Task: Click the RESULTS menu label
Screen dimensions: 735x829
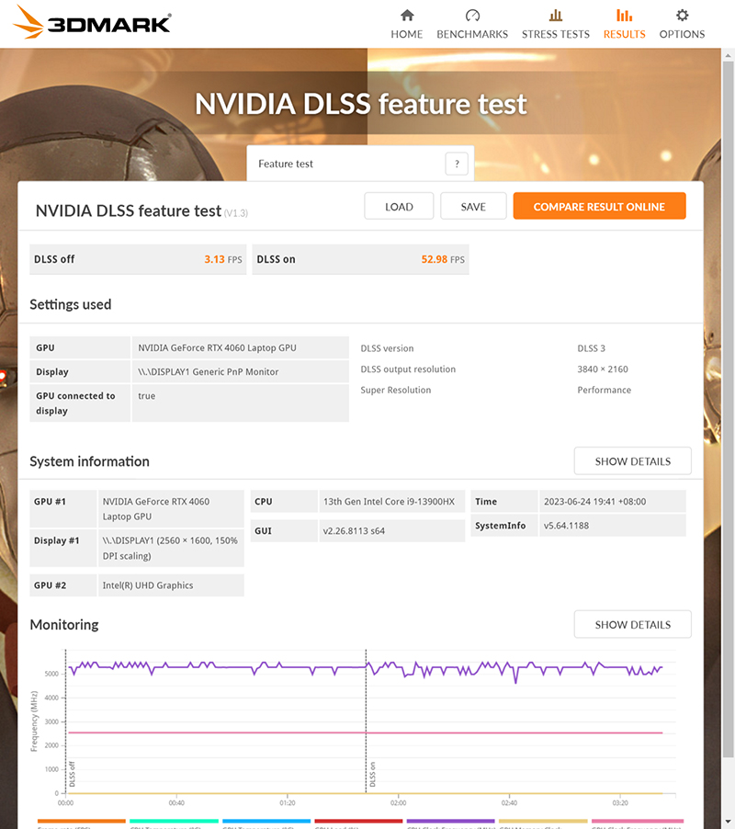Action: 624,34
